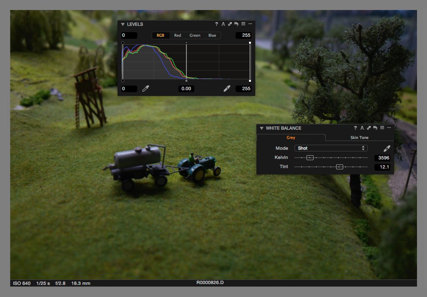Switch to the Blue channel tab

point(212,35)
